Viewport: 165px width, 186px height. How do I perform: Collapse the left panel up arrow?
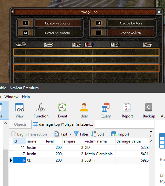5,123
